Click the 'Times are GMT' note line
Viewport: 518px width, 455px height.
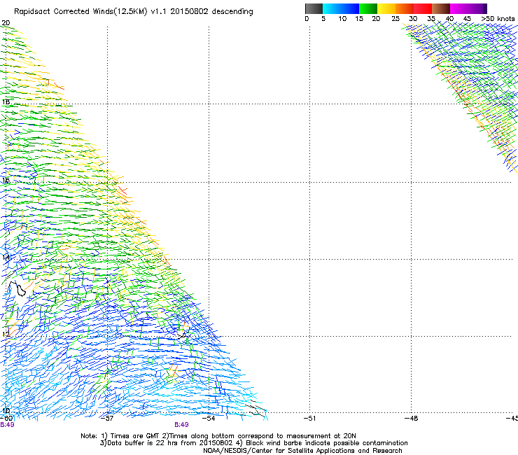[x=218, y=436]
